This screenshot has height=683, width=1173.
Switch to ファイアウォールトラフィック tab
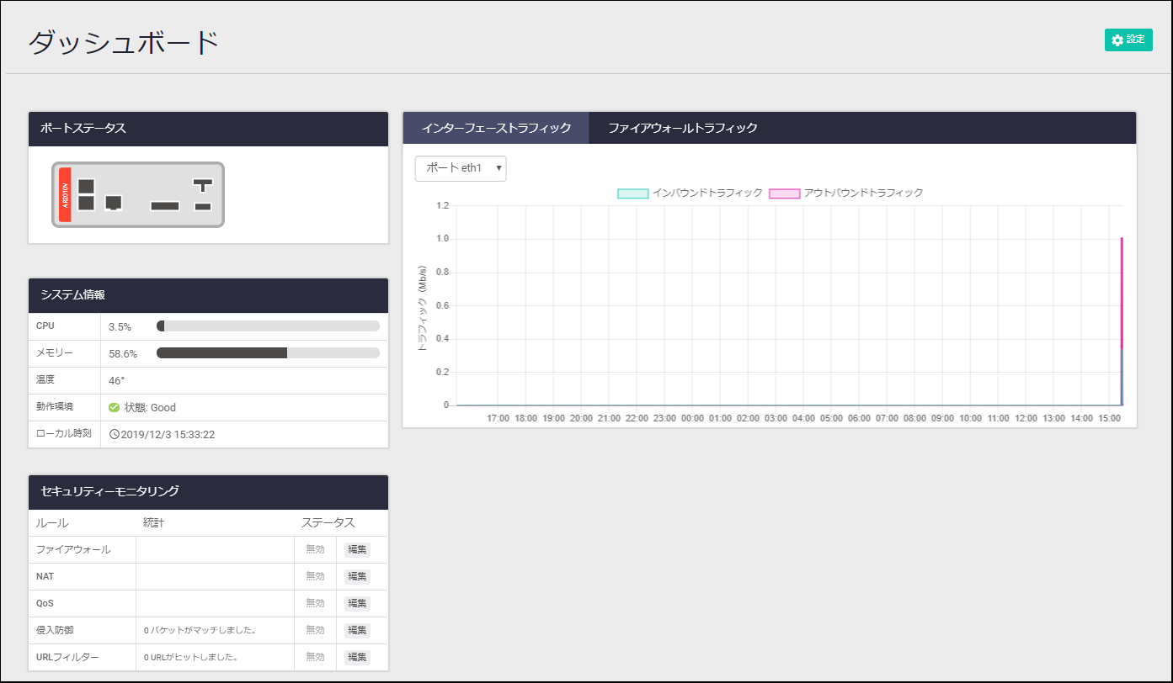pos(683,128)
